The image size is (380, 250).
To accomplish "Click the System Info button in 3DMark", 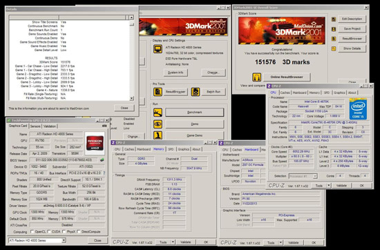I will pyautogui.click(x=175, y=73).
